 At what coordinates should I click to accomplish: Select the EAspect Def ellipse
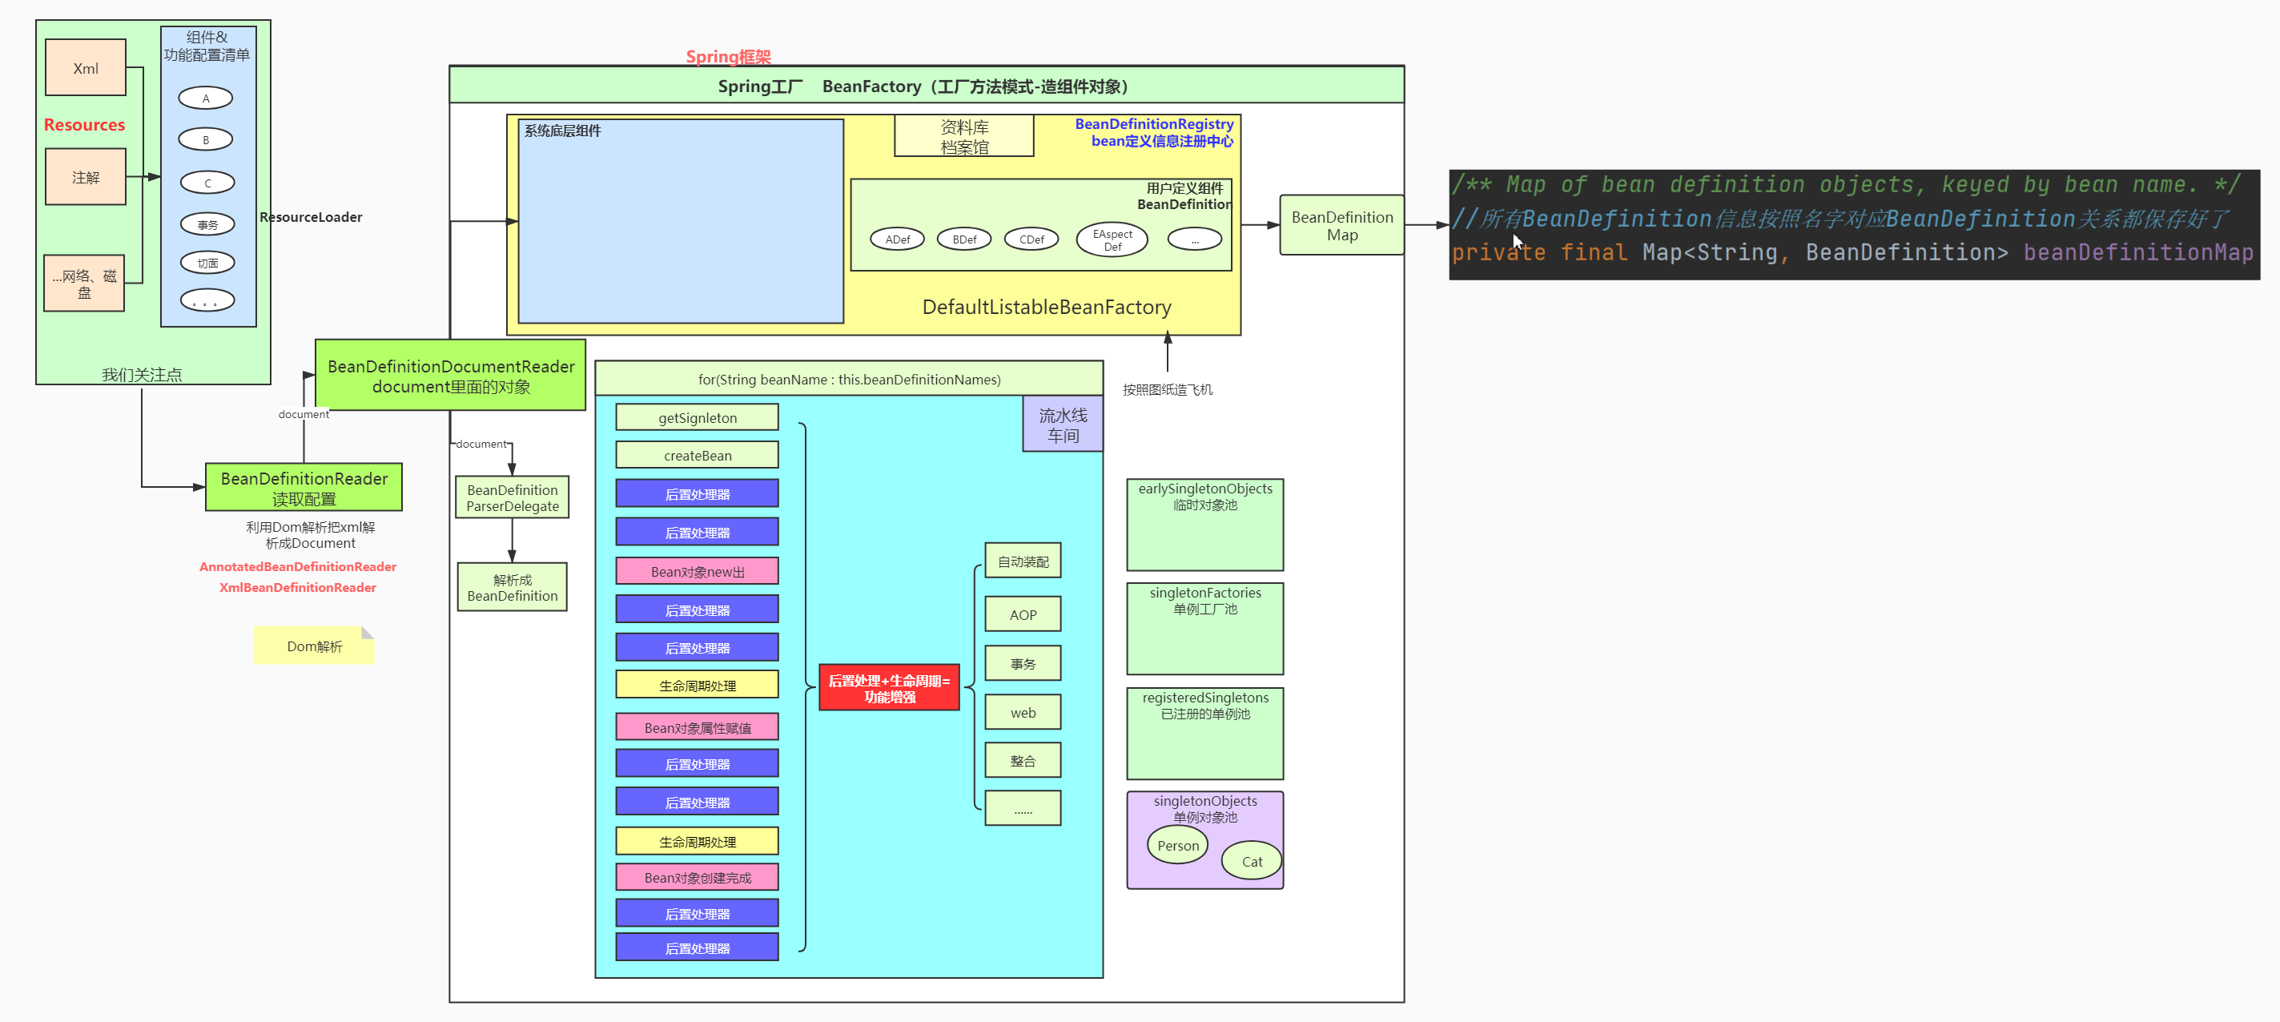tap(1112, 239)
